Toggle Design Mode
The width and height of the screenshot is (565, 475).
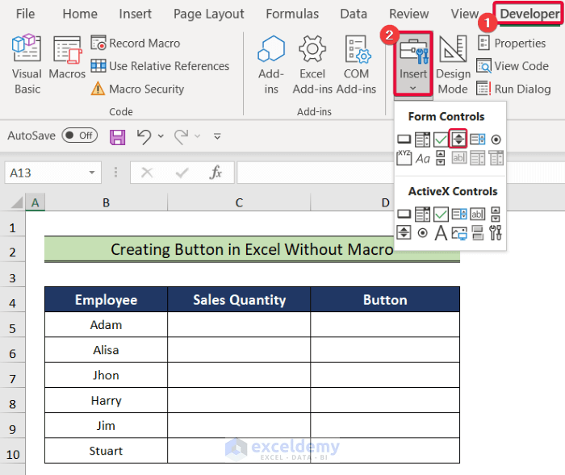453,65
